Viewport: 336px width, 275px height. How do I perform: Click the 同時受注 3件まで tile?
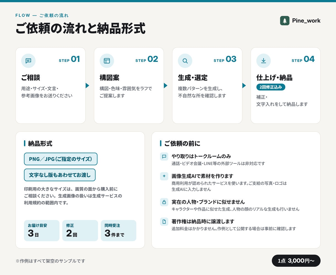click(118, 230)
